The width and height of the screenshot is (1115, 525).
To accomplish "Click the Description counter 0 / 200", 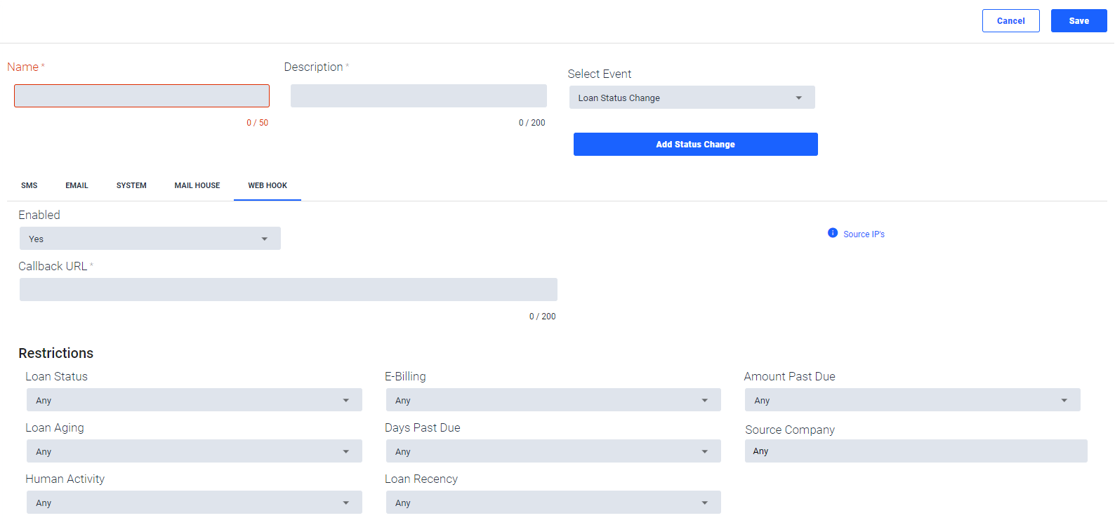I will pyautogui.click(x=532, y=123).
